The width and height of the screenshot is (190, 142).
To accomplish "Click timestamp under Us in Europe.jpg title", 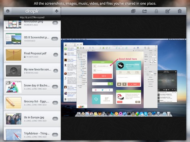I will click(x=35, y=121).
